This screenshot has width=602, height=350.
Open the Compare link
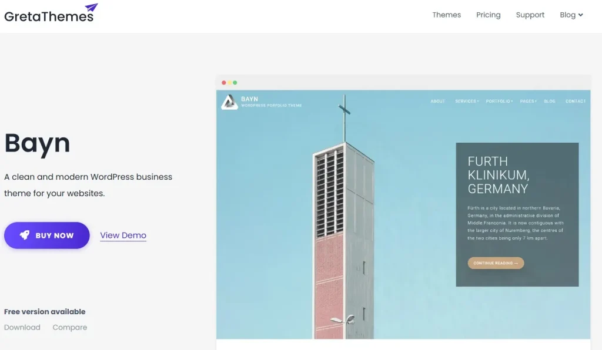coord(70,328)
